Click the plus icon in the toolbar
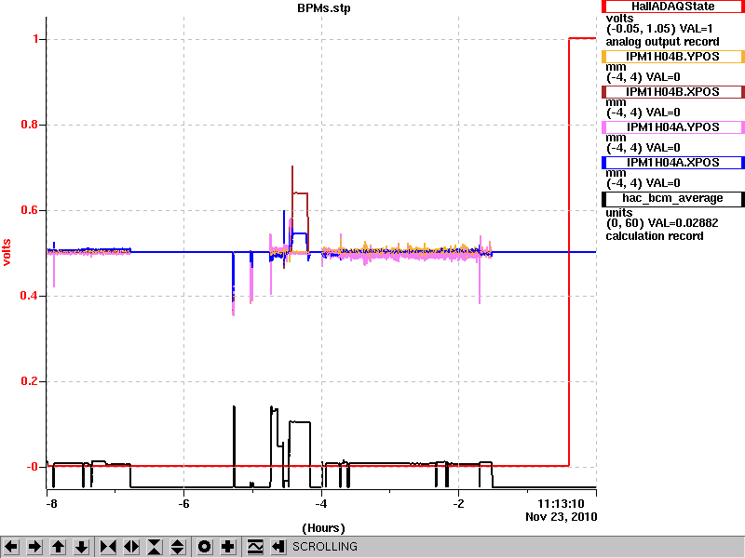 coord(228,547)
